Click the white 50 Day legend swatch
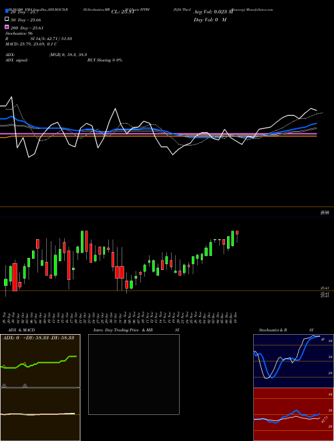 click(x=7, y=19)
